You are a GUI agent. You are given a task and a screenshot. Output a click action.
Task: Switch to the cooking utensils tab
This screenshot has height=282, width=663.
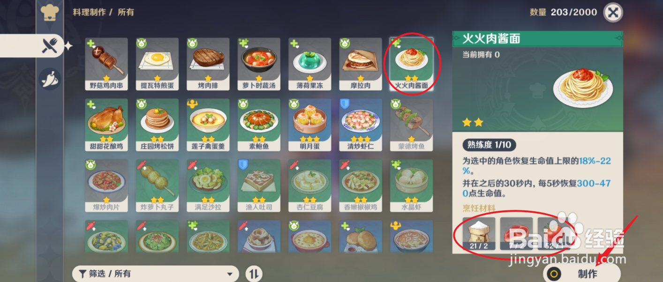point(50,45)
